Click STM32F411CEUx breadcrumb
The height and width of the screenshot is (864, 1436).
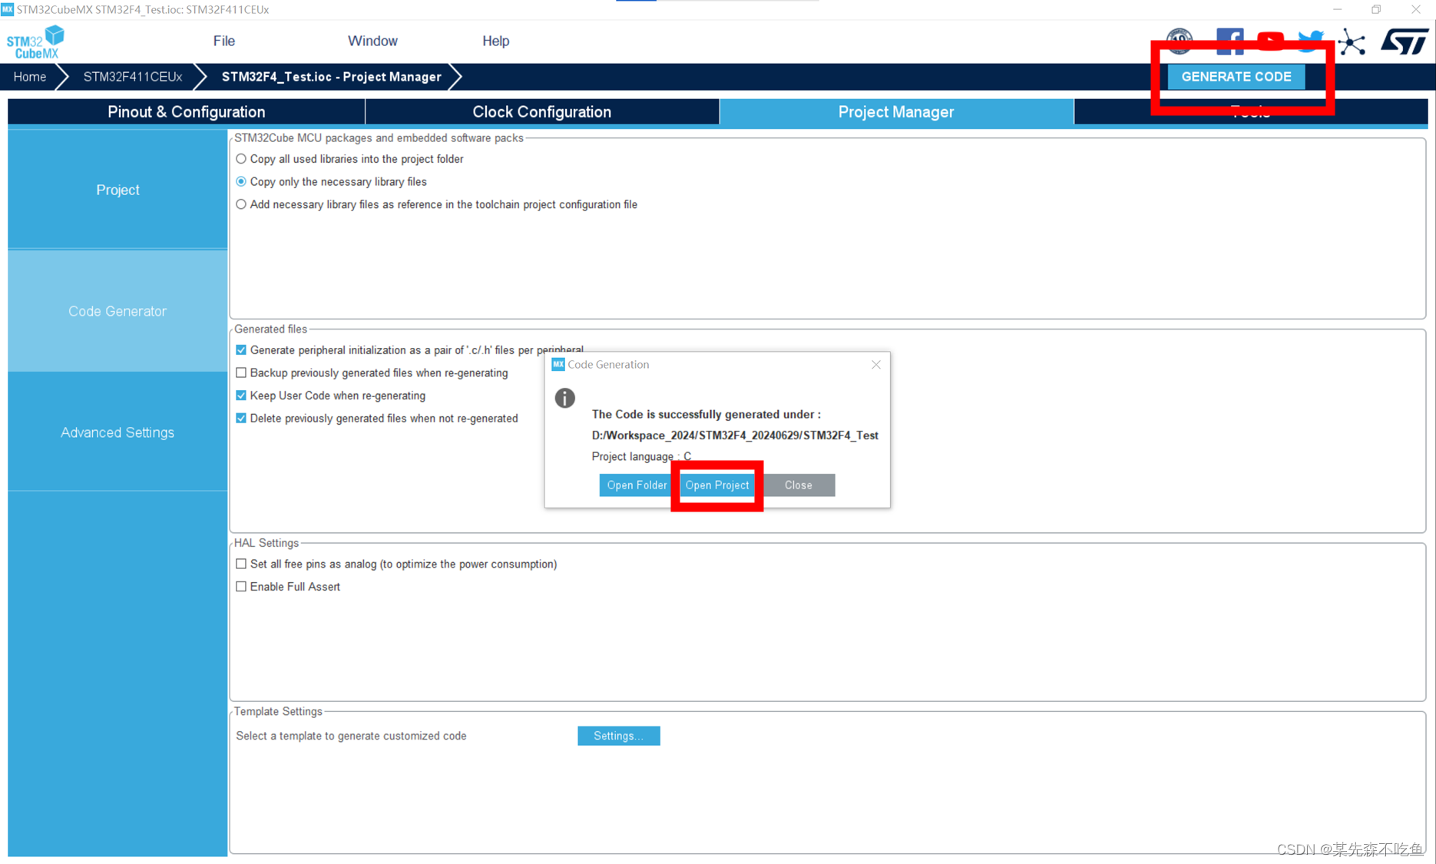132,77
